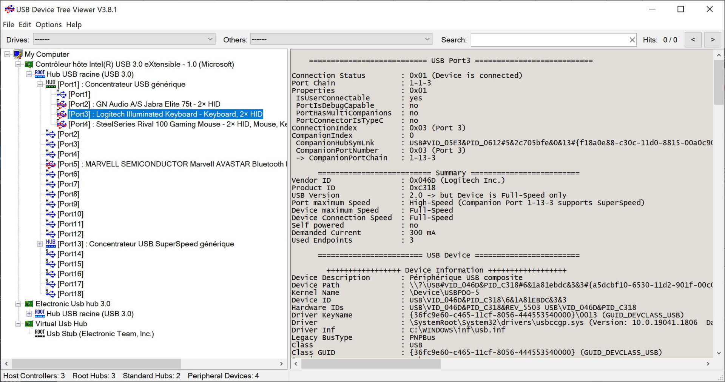
Task: Open the Others dropdown list
Action: coord(427,40)
